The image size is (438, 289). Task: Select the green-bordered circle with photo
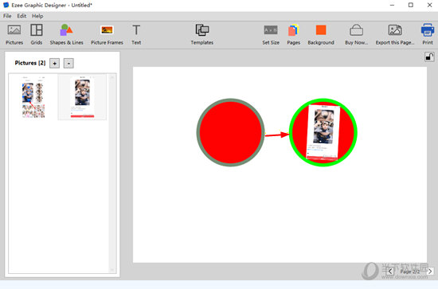click(323, 132)
